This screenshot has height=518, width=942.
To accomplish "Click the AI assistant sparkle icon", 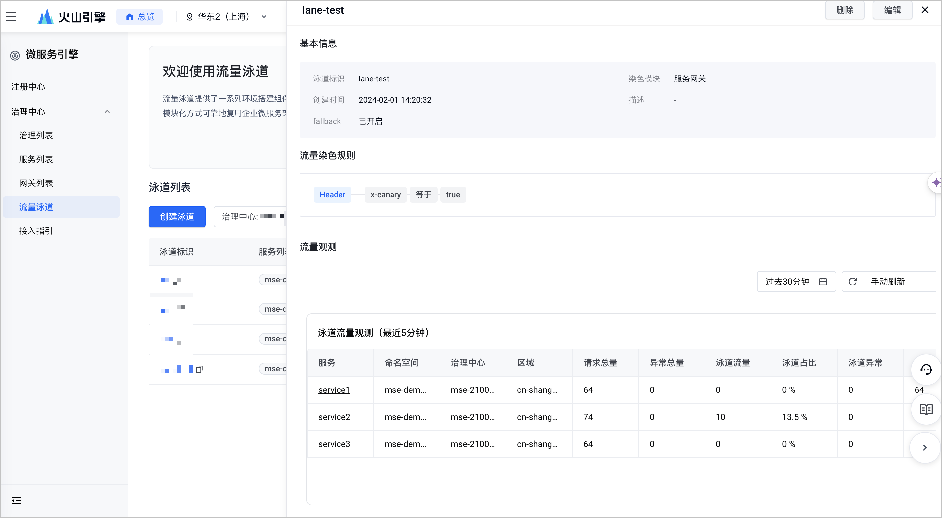I will coord(935,182).
